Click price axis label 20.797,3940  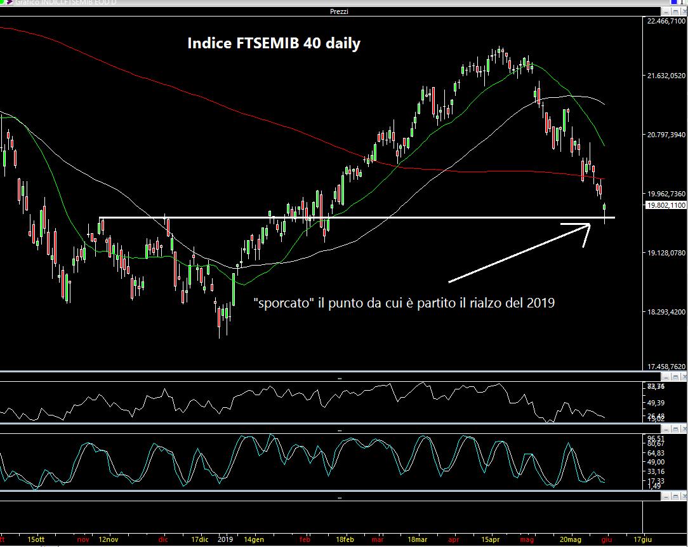666,135
